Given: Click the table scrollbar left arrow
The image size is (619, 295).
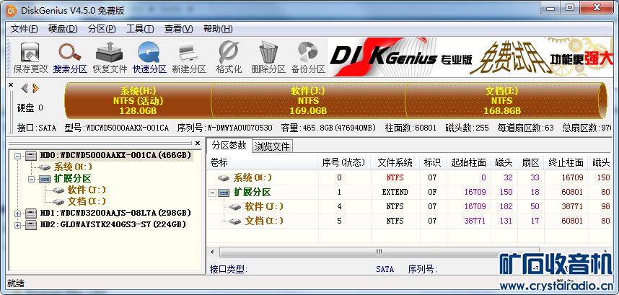Looking at the screenshot, I should coord(212,252).
